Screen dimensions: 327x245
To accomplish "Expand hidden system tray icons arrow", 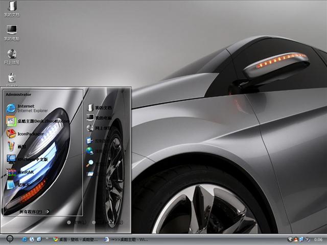I will 290,239.
